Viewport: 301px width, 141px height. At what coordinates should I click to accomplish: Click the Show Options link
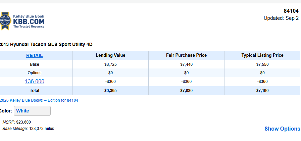coord(282,129)
